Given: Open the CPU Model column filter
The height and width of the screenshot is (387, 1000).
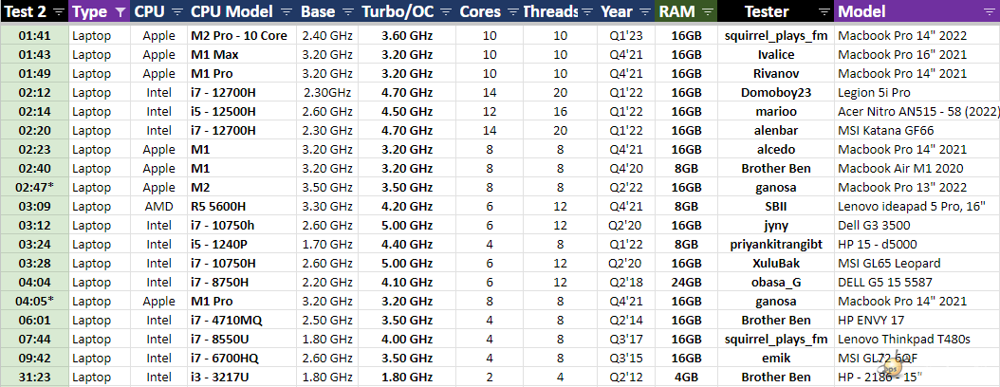Looking at the screenshot, I should click(287, 11).
